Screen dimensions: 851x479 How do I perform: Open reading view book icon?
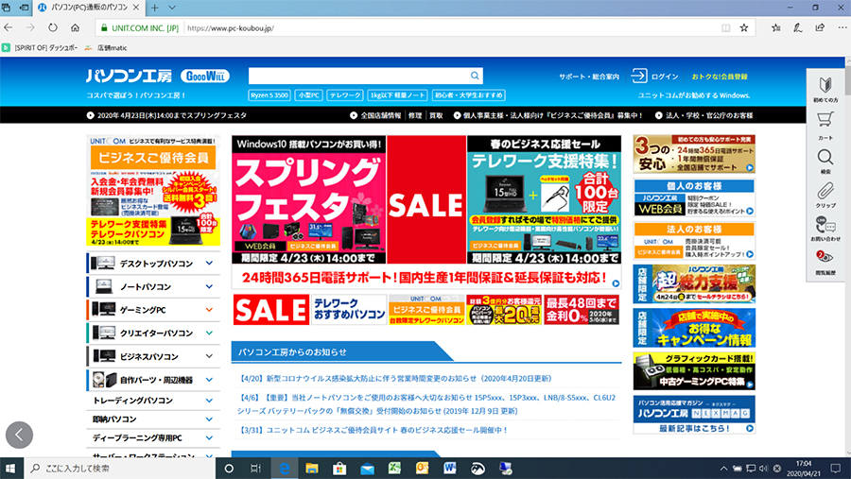pos(725,27)
